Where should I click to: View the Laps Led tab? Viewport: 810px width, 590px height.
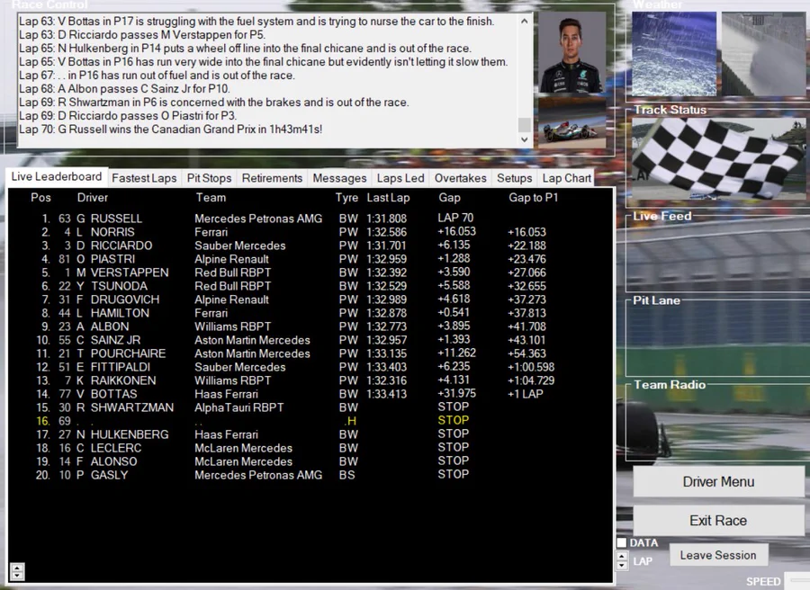coord(400,178)
